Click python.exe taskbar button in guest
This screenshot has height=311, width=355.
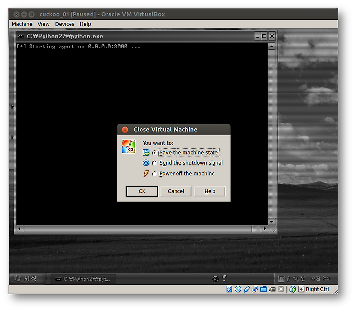point(83,279)
